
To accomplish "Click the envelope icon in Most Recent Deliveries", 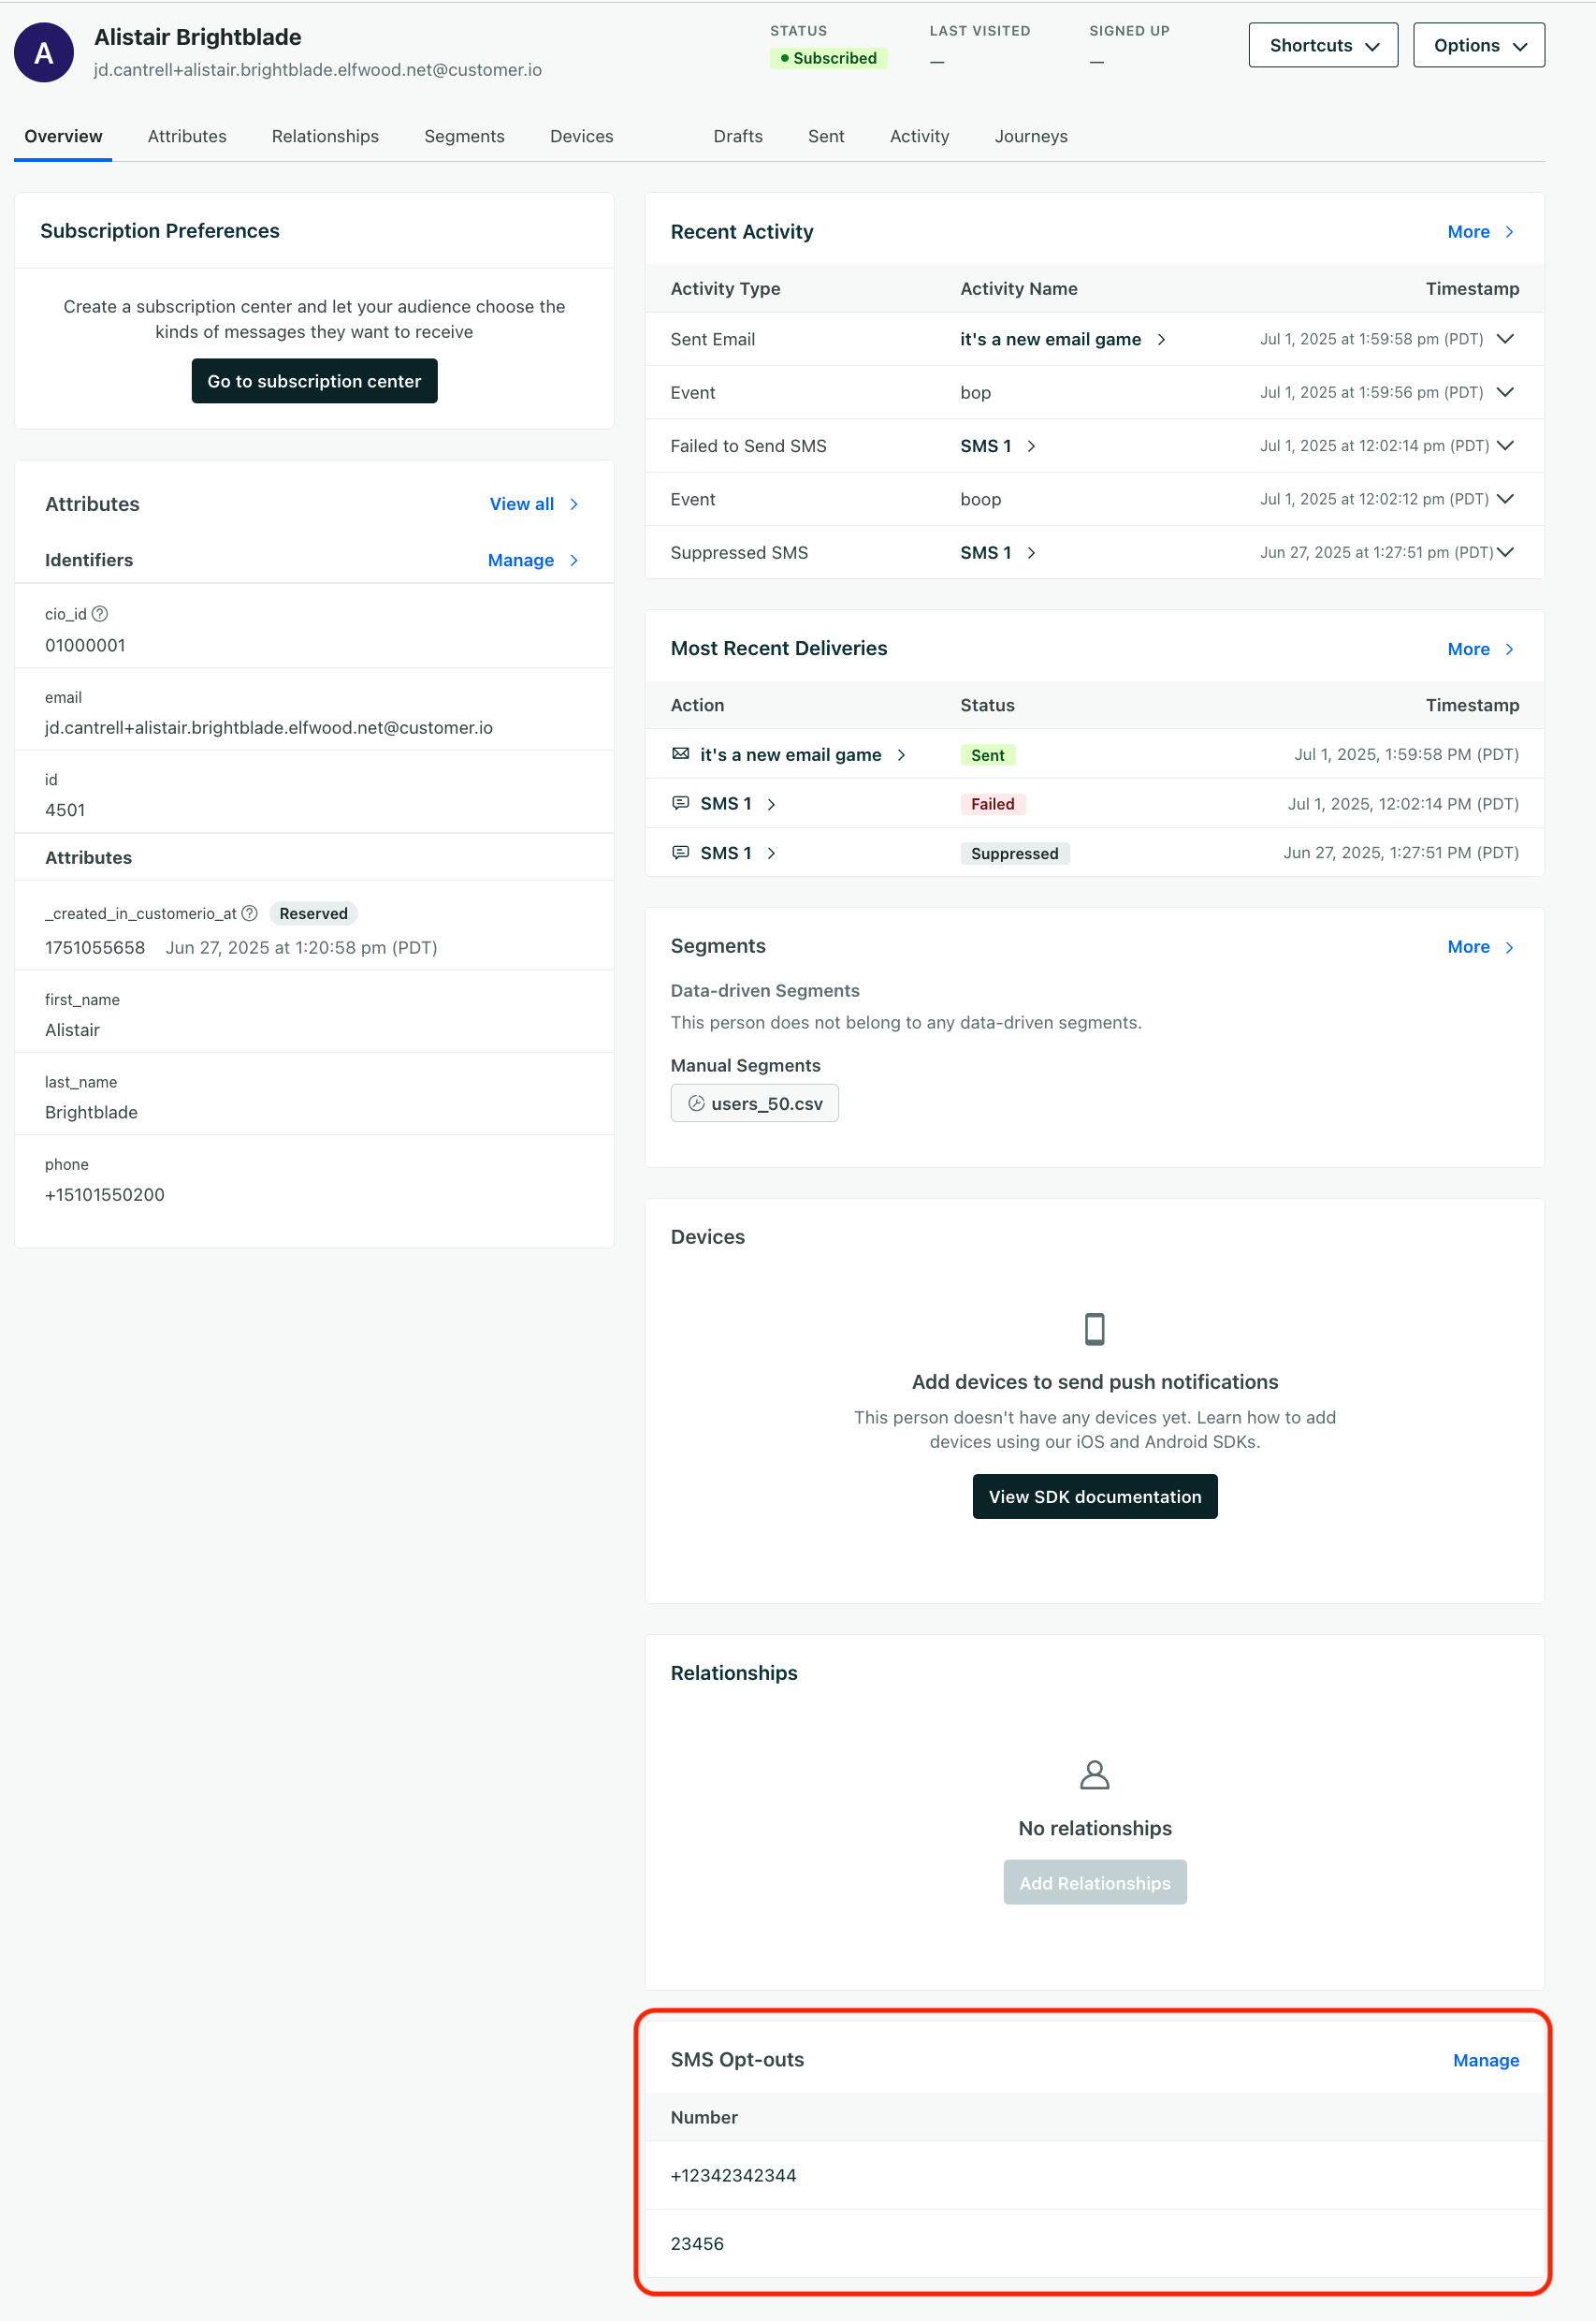I will click(681, 754).
